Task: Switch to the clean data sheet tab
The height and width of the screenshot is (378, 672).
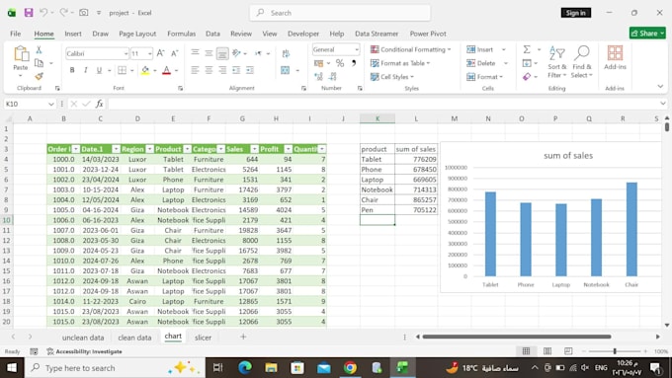Action: 134,338
